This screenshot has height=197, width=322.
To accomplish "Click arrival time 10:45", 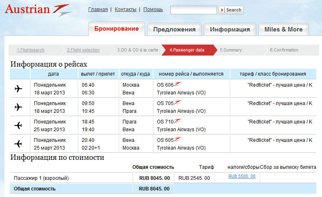I will pyautogui.click(x=88, y=111).
